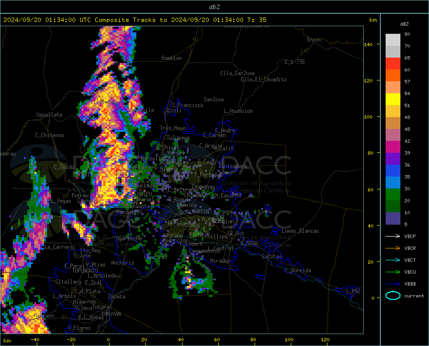Click the Encon map label
The height and width of the screenshot is (346, 429).
tap(314, 40)
